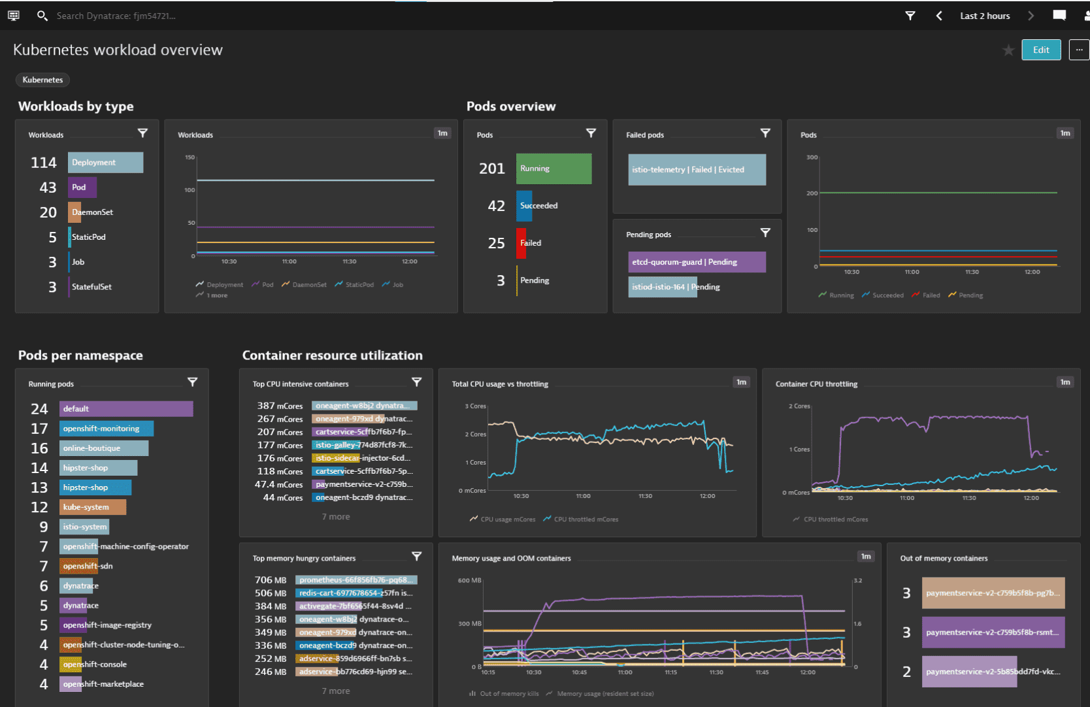Click the green Running bar segment
1090x707 pixels.
point(553,169)
